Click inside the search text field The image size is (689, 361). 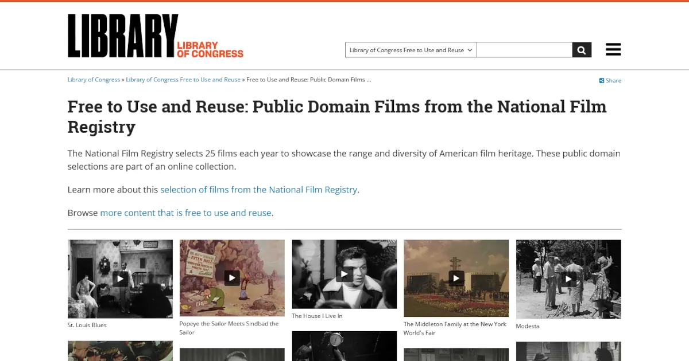click(524, 50)
